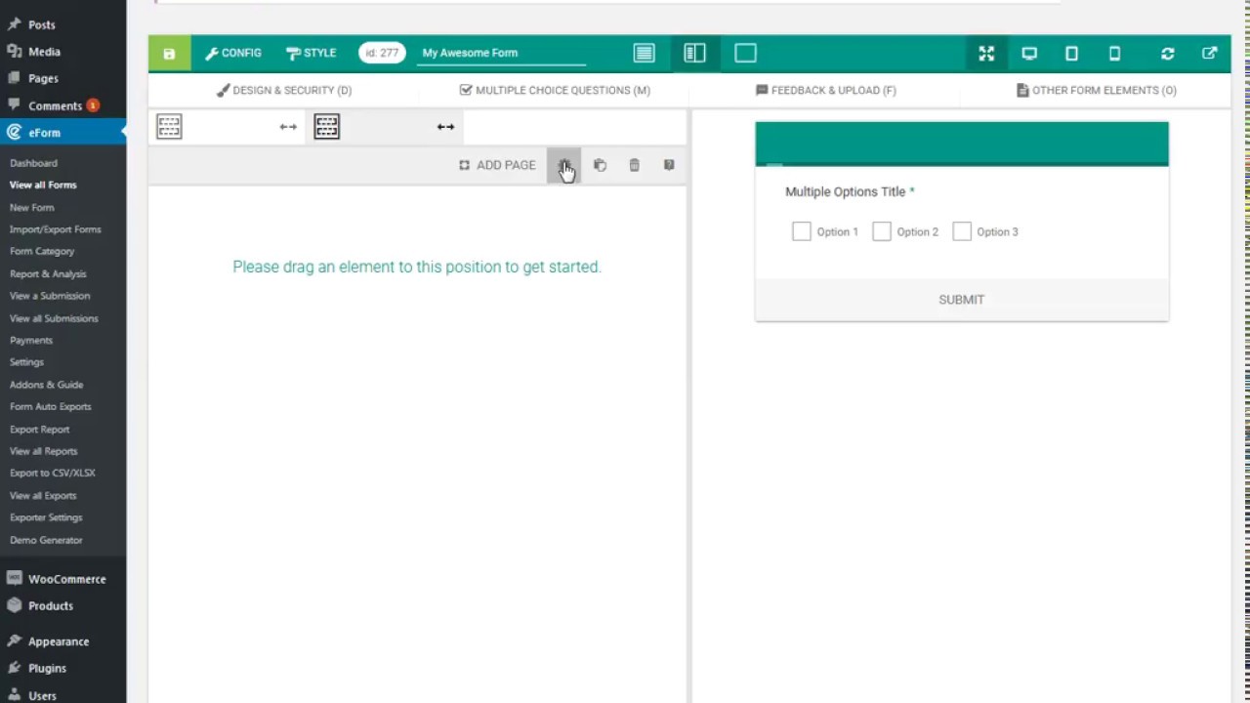This screenshot has height=703, width=1250.
Task: Open the CONFIG panel
Action: point(233,53)
